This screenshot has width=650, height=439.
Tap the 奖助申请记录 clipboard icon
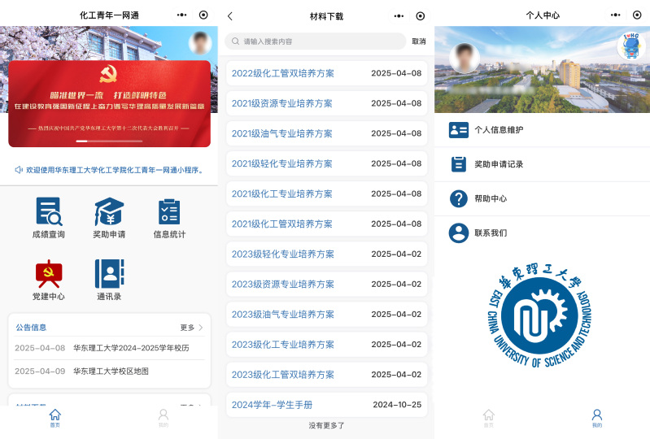(459, 164)
